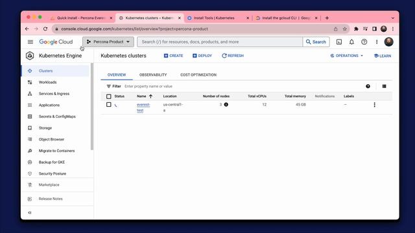Switch to the OBSERVABILITY tab
This screenshot has width=415, height=233.
[x=153, y=75]
